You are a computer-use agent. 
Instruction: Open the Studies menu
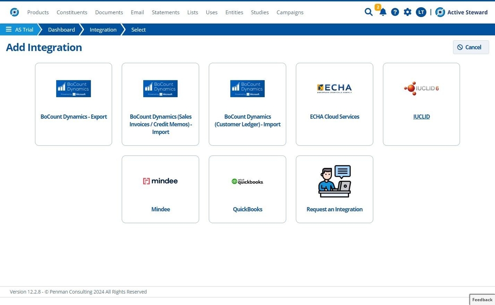tap(260, 12)
